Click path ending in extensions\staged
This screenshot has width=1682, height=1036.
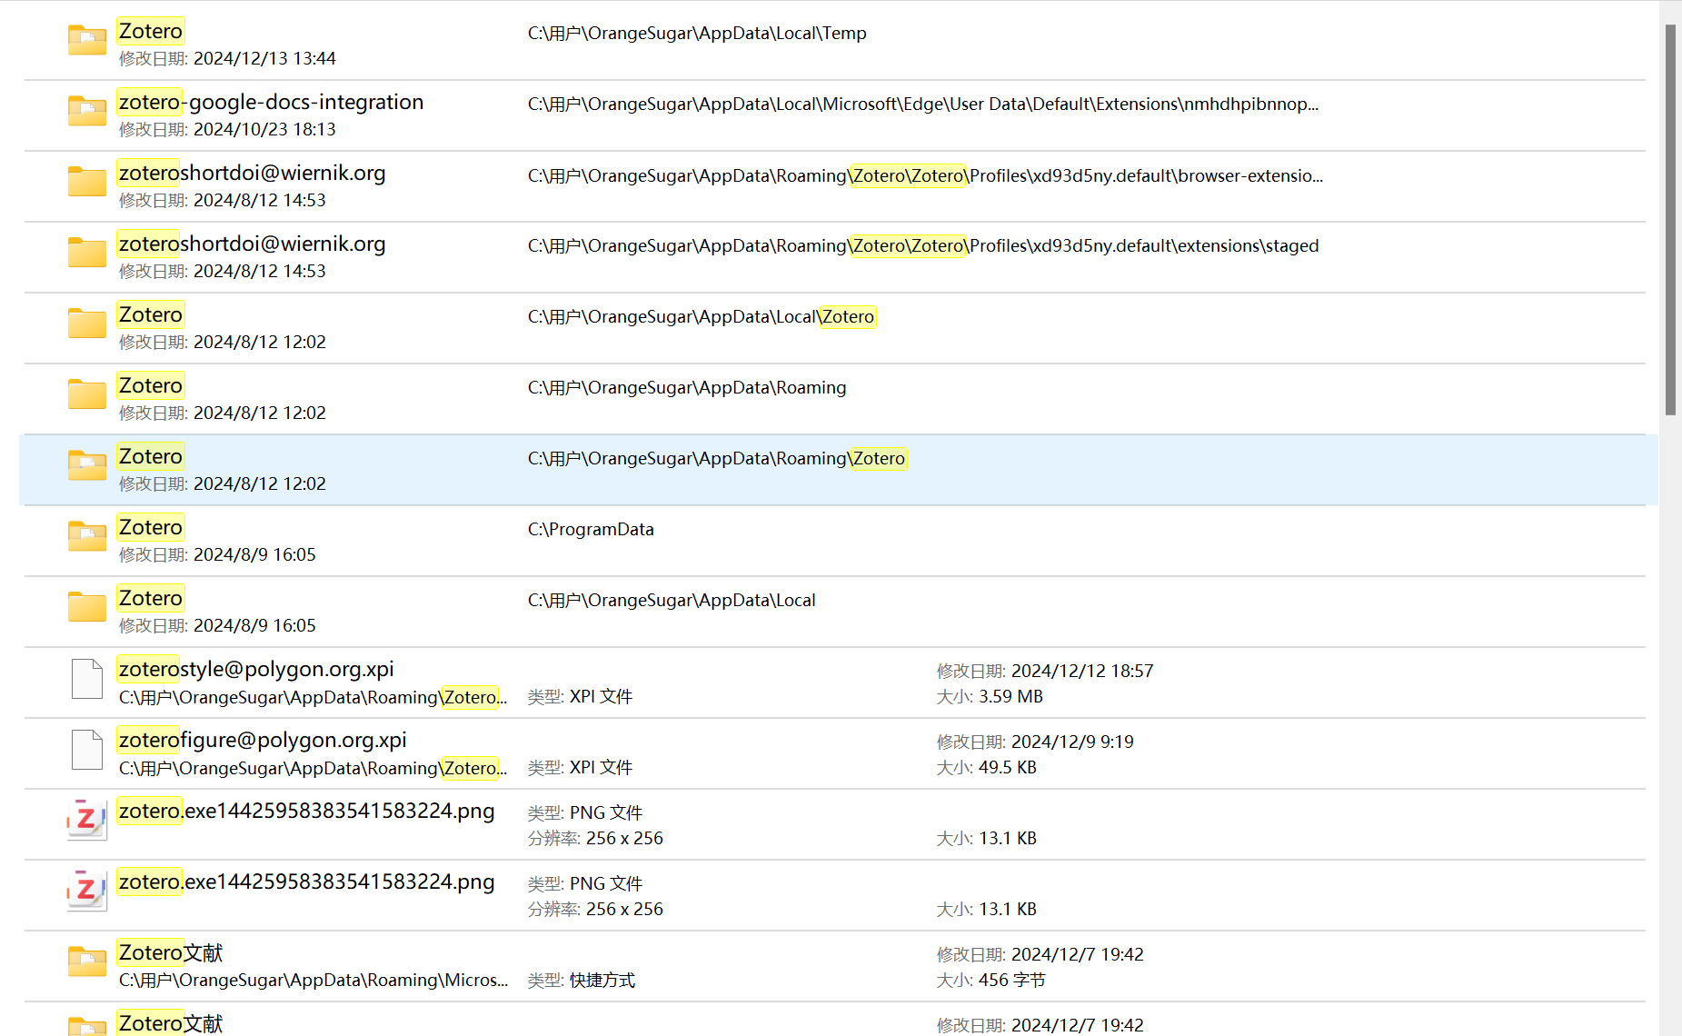click(x=923, y=246)
